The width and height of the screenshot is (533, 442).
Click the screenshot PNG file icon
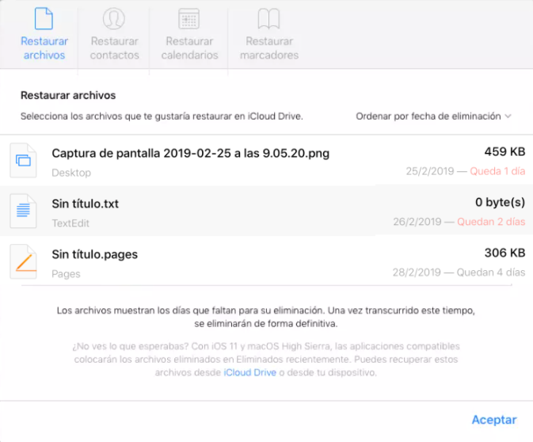(x=23, y=161)
